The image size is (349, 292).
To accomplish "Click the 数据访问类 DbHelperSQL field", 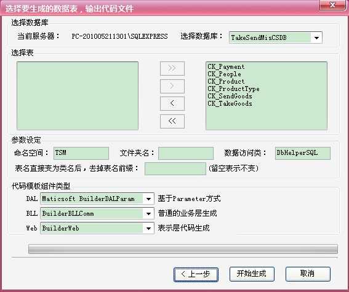I will click(303, 153).
